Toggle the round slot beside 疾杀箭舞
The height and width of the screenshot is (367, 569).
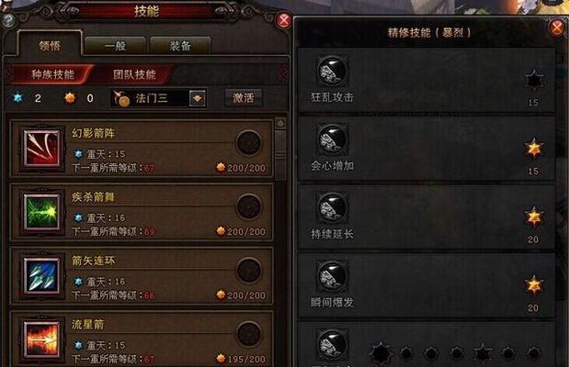[x=249, y=206]
